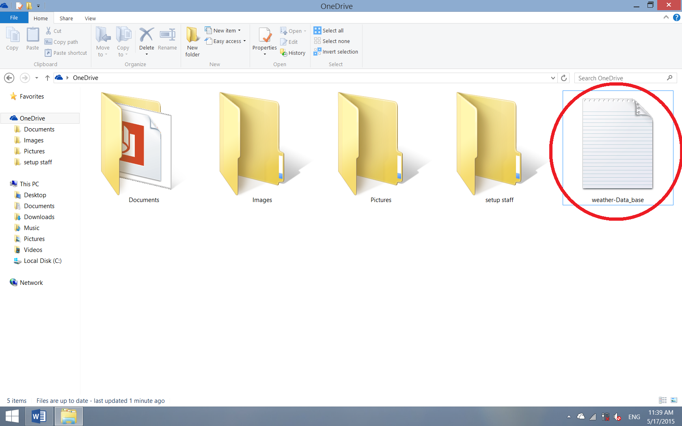Click the red X Delete icon

pyautogui.click(x=147, y=35)
